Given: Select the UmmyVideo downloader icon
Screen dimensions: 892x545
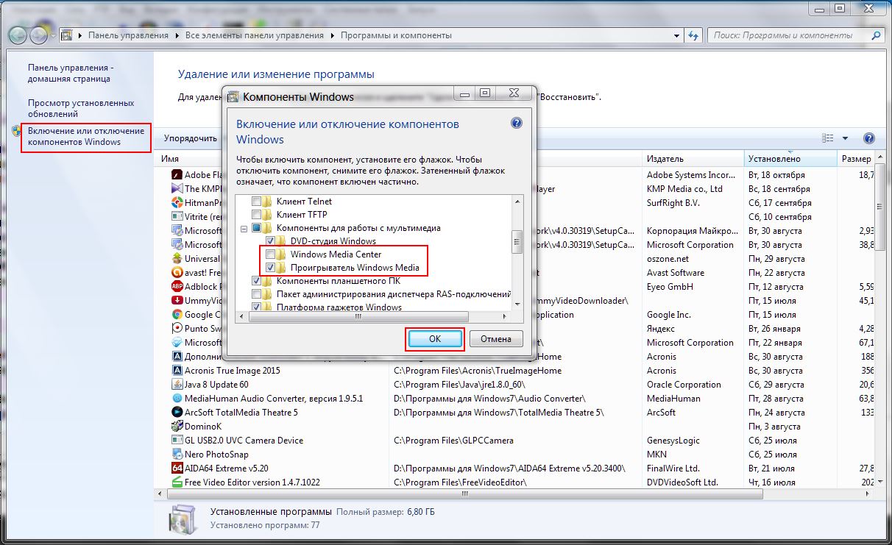Looking at the screenshot, I should [177, 301].
